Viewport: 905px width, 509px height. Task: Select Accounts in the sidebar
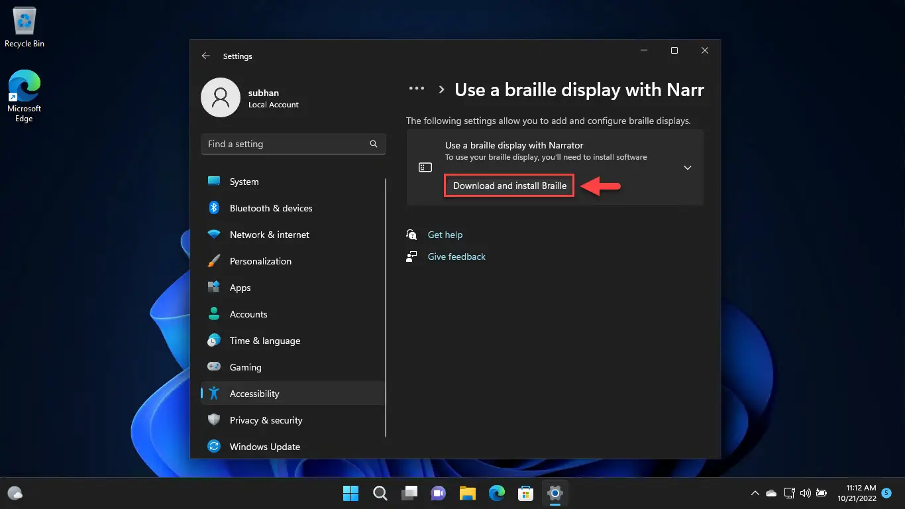293,314
